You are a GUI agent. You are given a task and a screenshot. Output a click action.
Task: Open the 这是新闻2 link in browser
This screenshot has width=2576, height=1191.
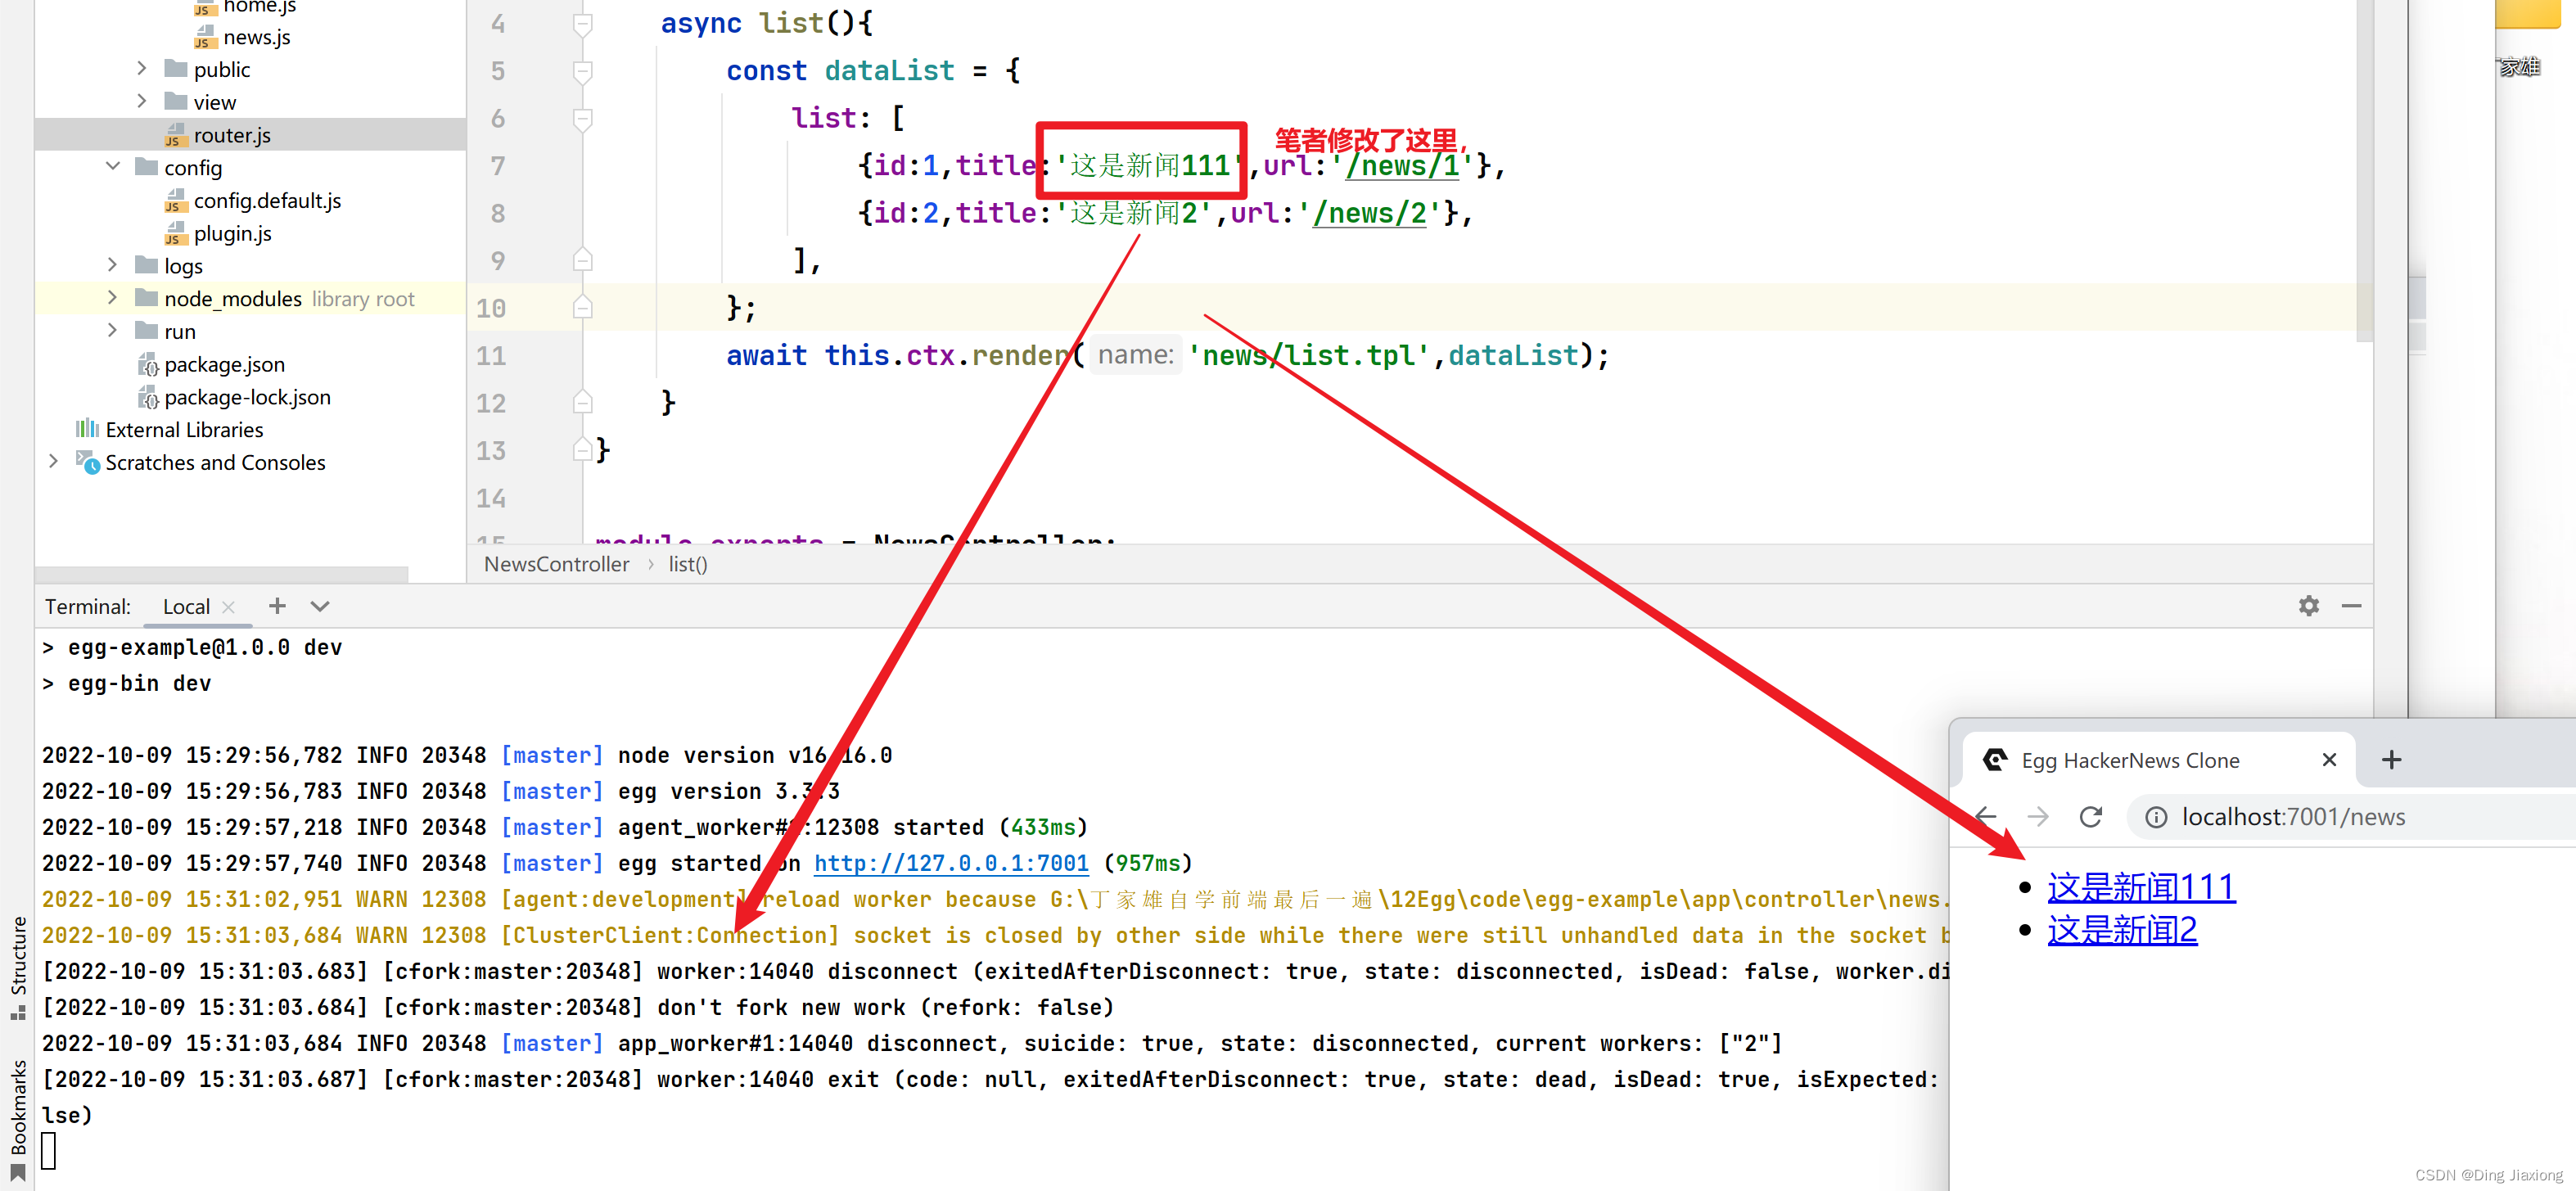(x=2122, y=931)
